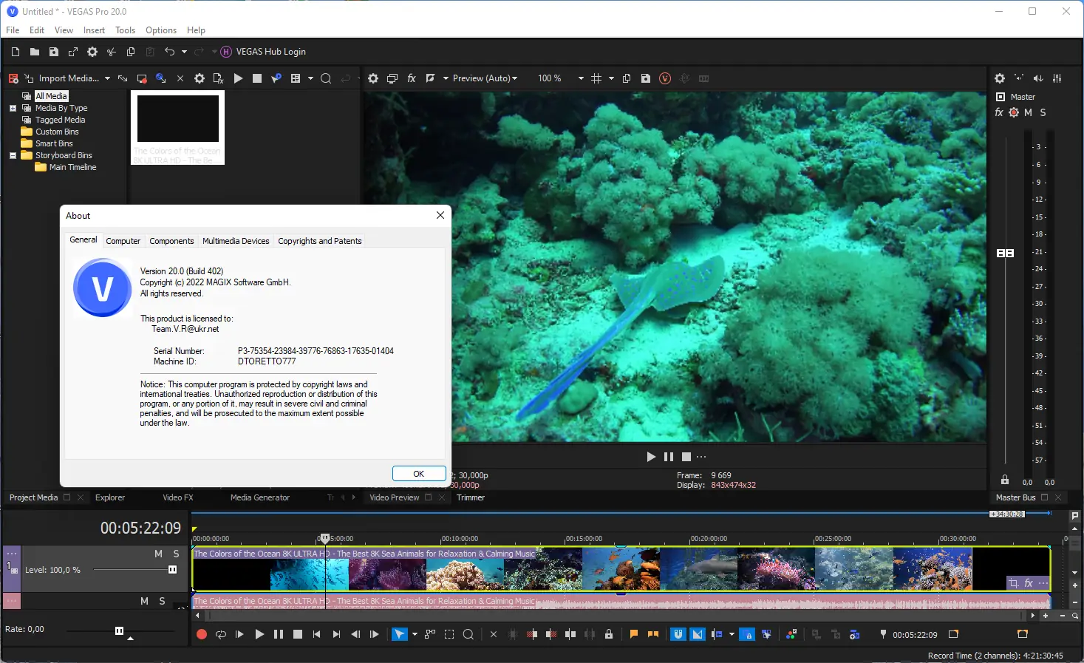Viewport: 1084px width, 663px height.
Task: Click the video track Level slider handle
Action: pos(172,570)
